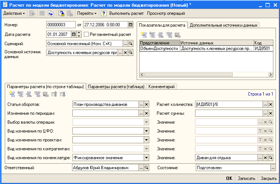Image resolution: width=280 pixels, height=184 pixels.
Task: Open the Комментарий tab
Action: [x=162, y=87]
